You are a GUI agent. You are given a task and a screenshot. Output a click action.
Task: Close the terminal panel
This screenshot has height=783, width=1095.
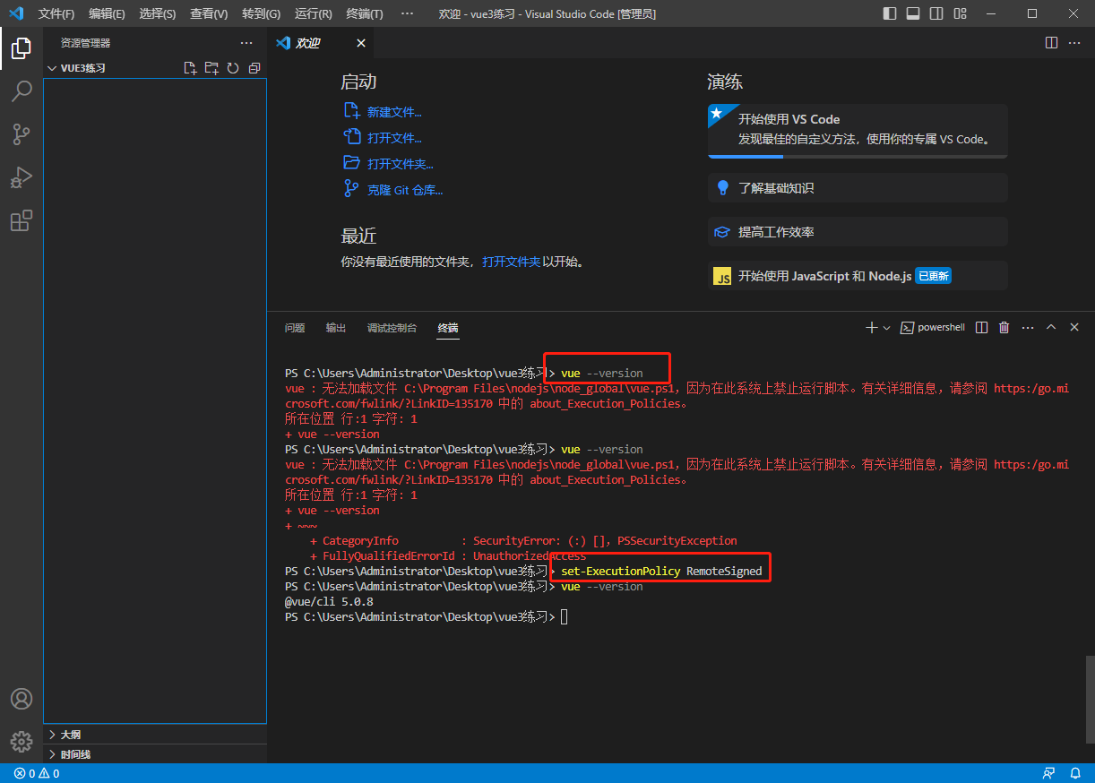(x=1074, y=328)
